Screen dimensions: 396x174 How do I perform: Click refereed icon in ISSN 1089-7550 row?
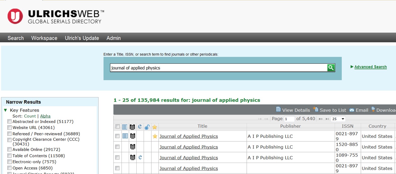pyautogui.click(x=132, y=157)
